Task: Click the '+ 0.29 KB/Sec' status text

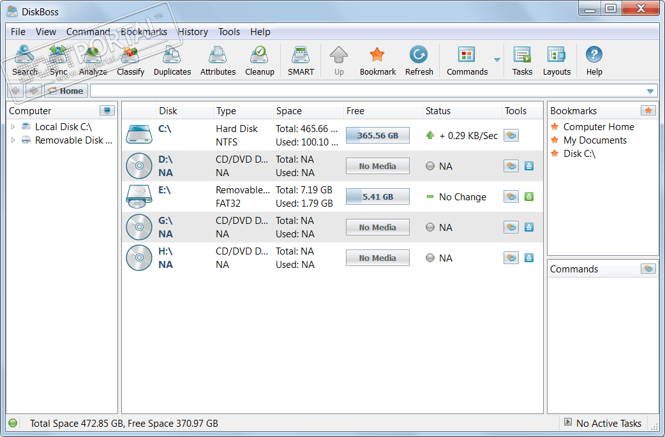Action: (468, 136)
